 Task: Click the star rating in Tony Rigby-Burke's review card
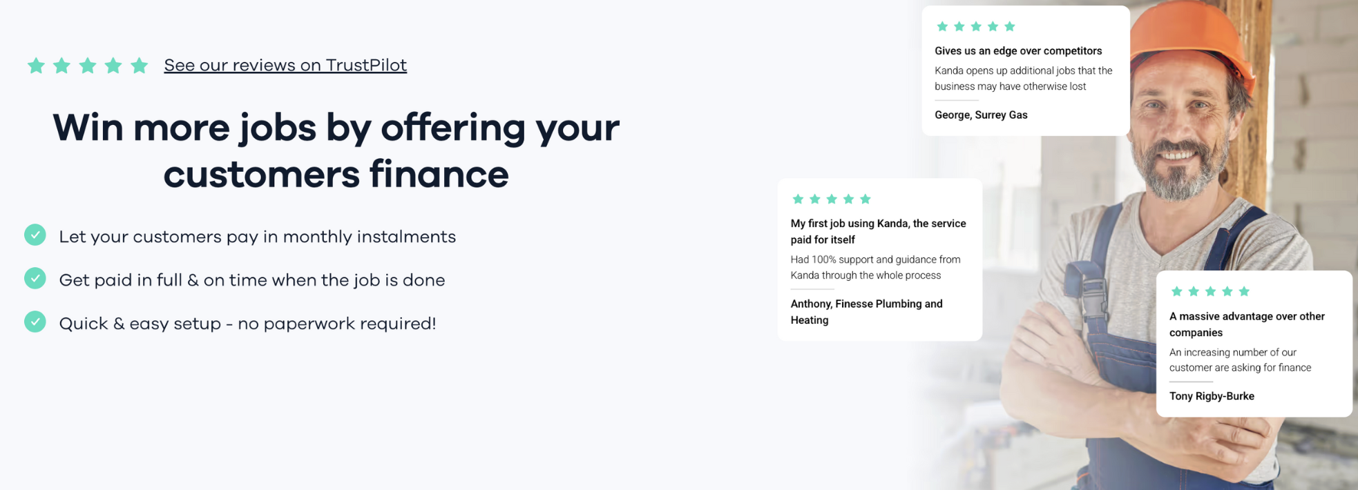[1210, 291]
